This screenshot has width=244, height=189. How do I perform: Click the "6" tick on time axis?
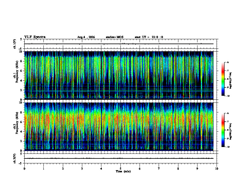point(140,169)
